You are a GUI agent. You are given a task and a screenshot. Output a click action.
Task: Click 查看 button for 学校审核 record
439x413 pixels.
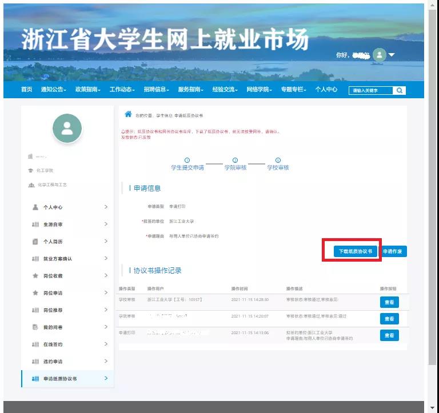pyautogui.click(x=389, y=302)
